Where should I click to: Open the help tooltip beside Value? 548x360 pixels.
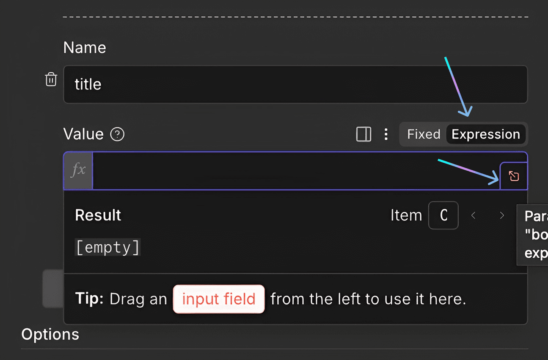117,134
